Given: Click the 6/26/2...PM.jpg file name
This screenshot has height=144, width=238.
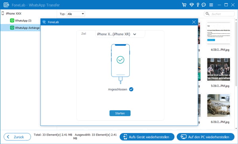Looking at the screenshot, I should click(x=220, y=122).
